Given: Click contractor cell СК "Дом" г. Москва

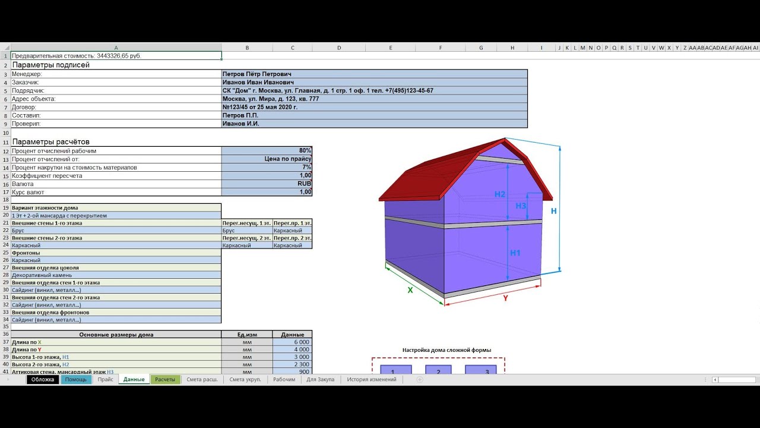Looking at the screenshot, I should 374,90.
